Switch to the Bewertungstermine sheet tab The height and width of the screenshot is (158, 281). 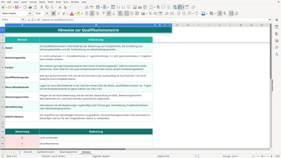point(68,152)
